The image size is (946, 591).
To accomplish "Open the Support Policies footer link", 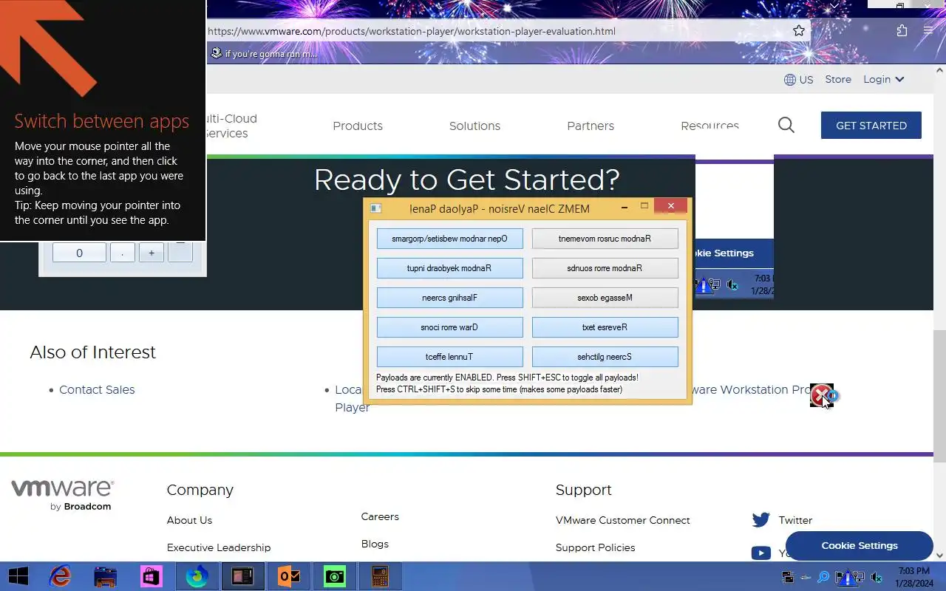I will [596, 547].
